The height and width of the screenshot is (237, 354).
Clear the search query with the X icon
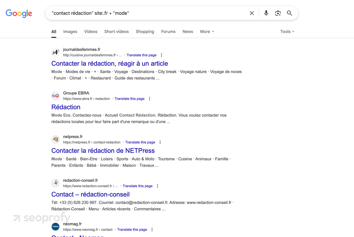click(x=252, y=13)
